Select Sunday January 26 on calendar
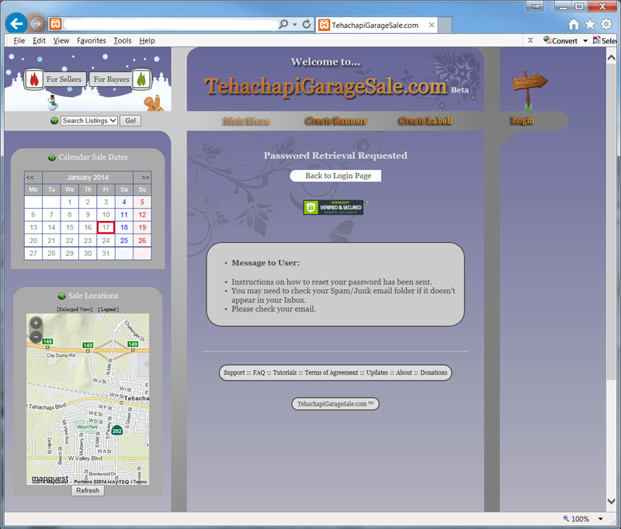The width and height of the screenshot is (621, 529). [x=142, y=240]
